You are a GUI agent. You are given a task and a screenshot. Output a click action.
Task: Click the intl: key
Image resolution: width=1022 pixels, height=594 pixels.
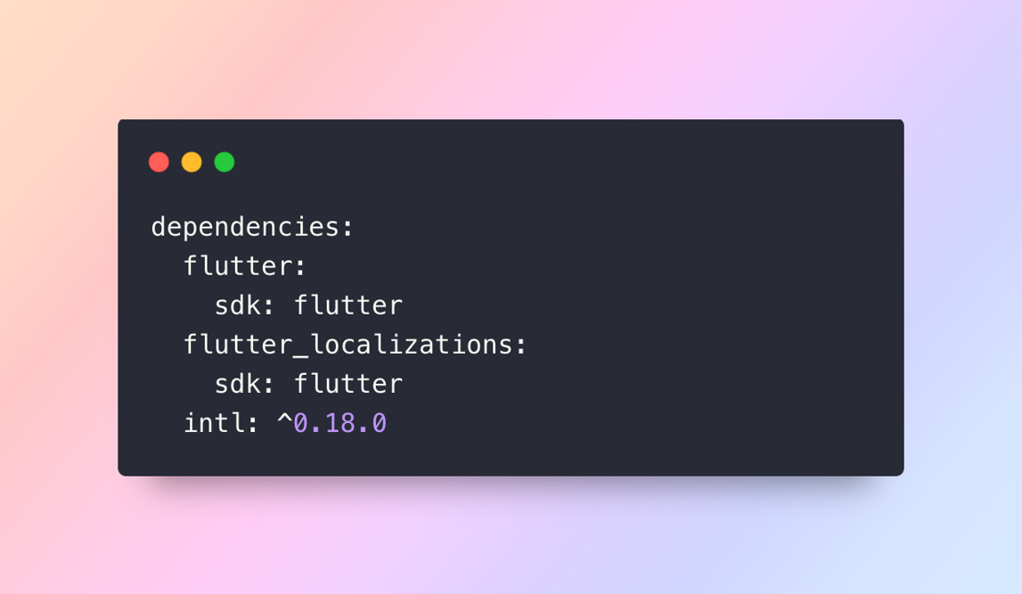[x=221, y=423]
